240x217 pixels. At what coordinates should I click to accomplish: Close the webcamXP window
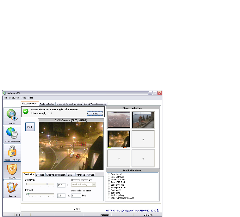tap(160, 93)
